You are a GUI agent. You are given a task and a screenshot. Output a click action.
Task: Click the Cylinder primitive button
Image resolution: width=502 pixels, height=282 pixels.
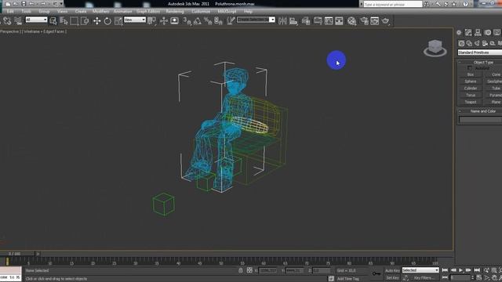[x=471, y=89]
